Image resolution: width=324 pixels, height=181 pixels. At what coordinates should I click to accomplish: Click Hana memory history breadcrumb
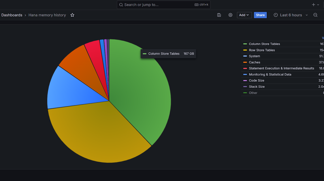[47, 15]
